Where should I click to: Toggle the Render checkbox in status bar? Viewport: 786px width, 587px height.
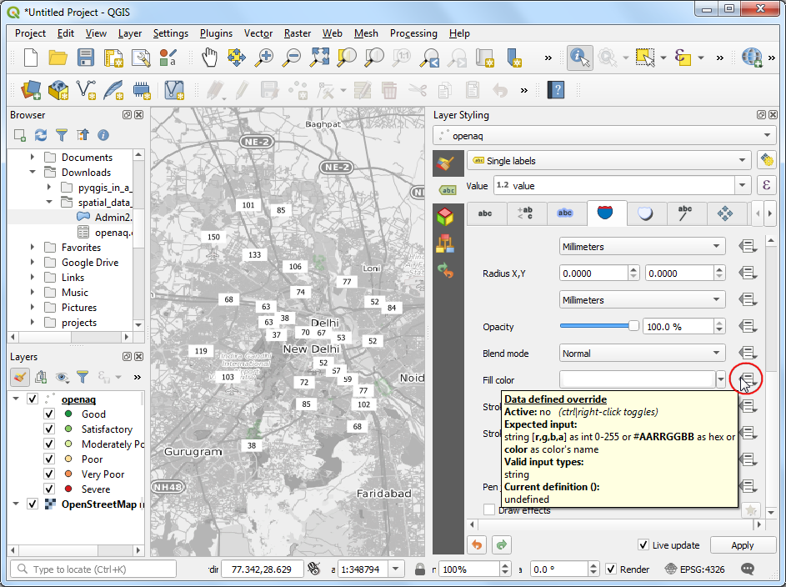coord(611,569)
